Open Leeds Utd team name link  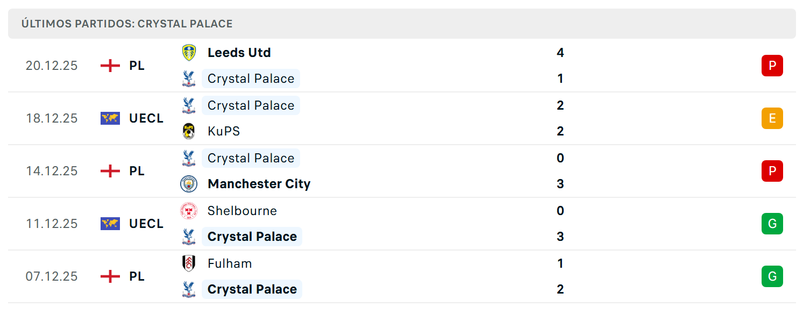(x=239, y=53)
